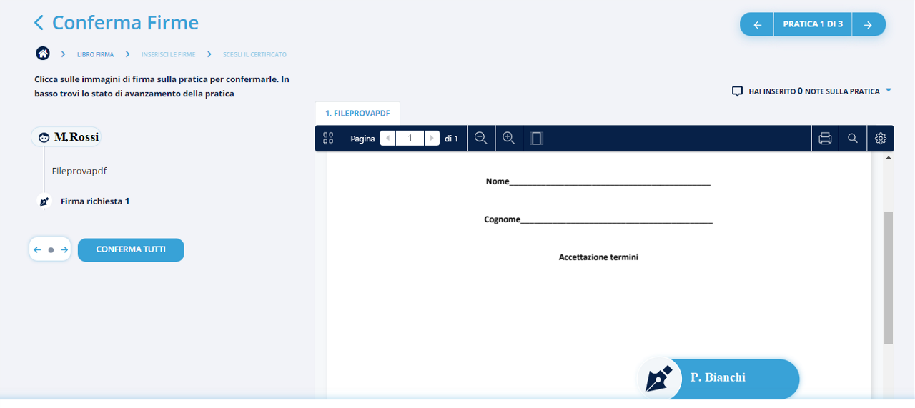Confirm the P. Bianchi signature field
Image resolution: width=915 pixels, height=408 pixels.
coord(718,378)
